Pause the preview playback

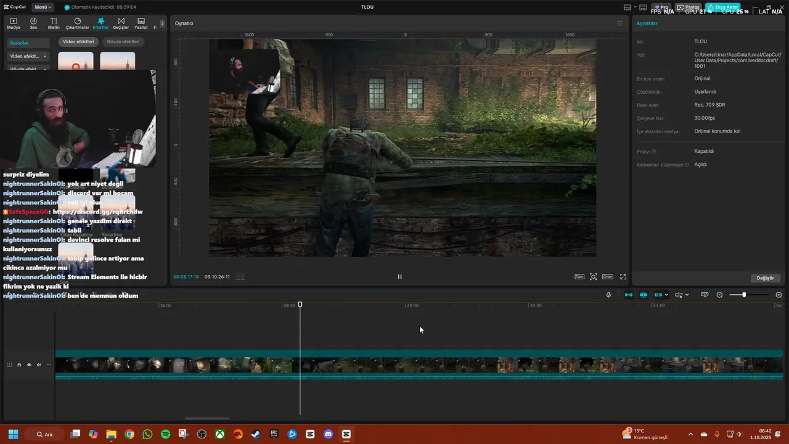(399, 277)
